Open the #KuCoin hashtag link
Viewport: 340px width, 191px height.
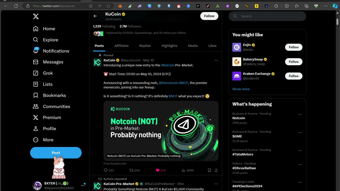pyautogui.click(x=168, y=65)
